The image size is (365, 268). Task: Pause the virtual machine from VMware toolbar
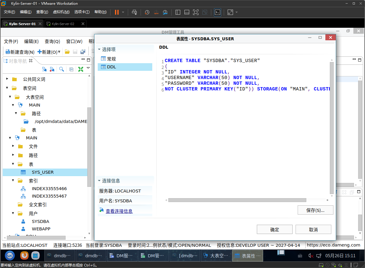117,12
